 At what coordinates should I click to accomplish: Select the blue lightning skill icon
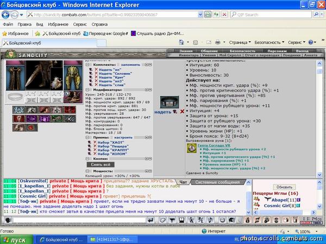[x=18, y=110]
